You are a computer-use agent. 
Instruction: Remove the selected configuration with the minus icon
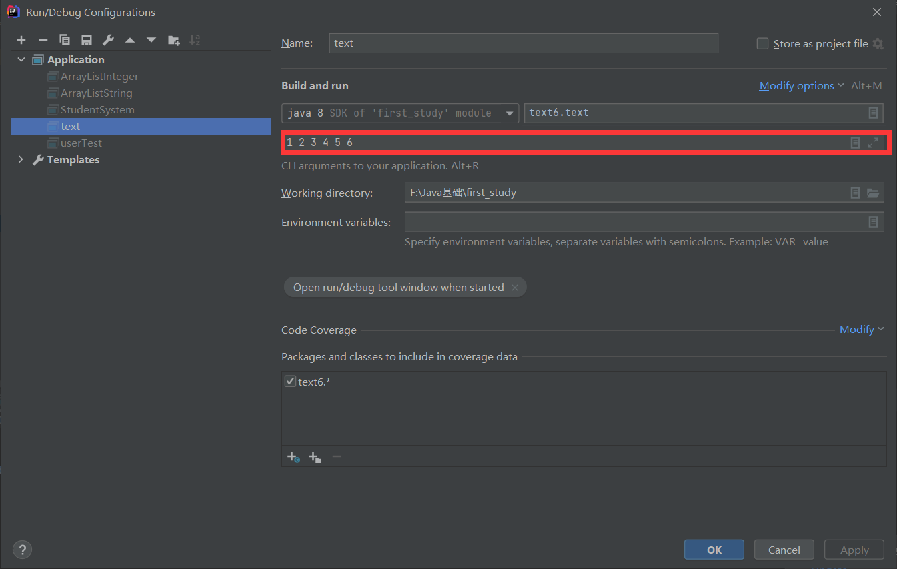click(x=43, y=40)
